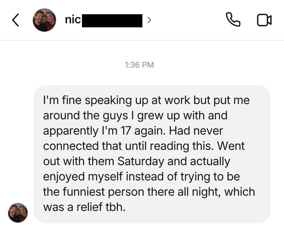Click the word "Saturday" in the message
284x243 pixels.
pyautogui.click(x=141, y=161)
